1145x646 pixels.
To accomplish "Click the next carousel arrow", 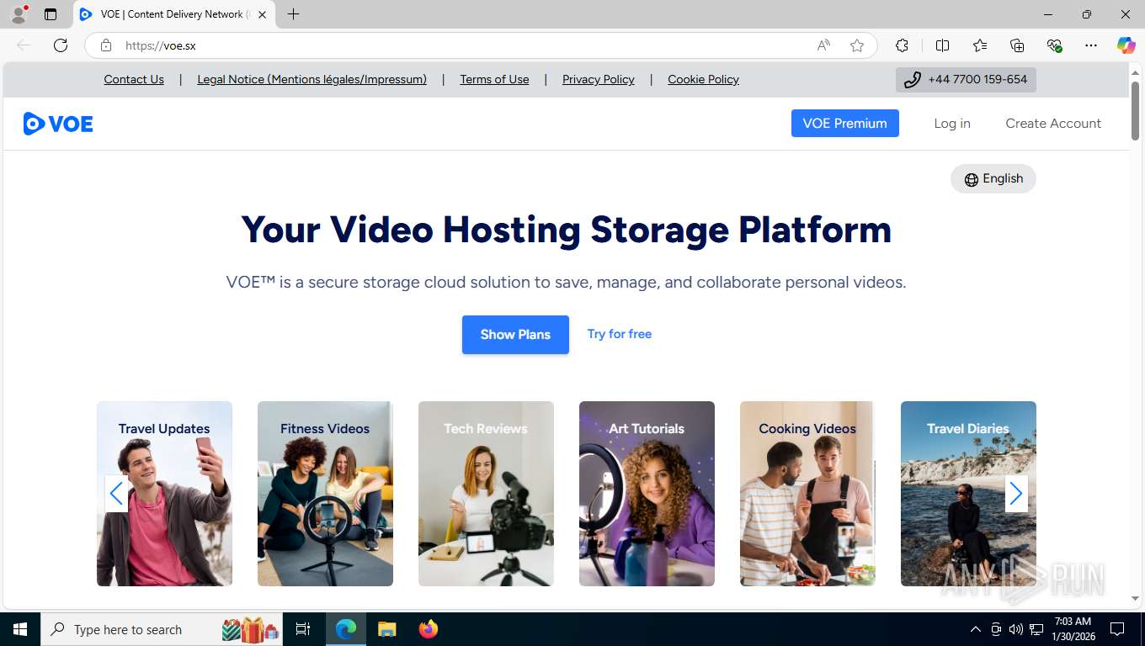I will pyautogui.click(x=1016, y=494).
